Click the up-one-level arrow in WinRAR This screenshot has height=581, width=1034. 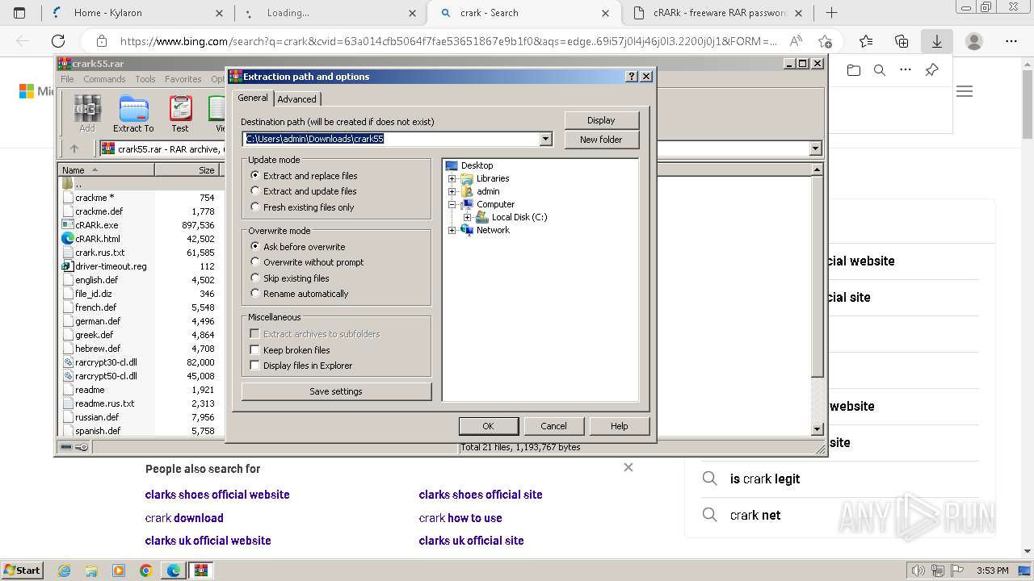point(74,148)
